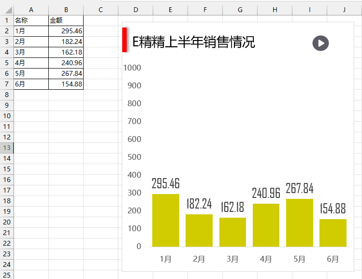Select row 13 header
Image resolution: width=362 pixels, height=279 pixels.
(7, 148)
